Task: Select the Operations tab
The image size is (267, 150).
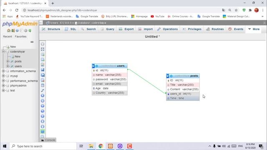Action: point(167,29)
